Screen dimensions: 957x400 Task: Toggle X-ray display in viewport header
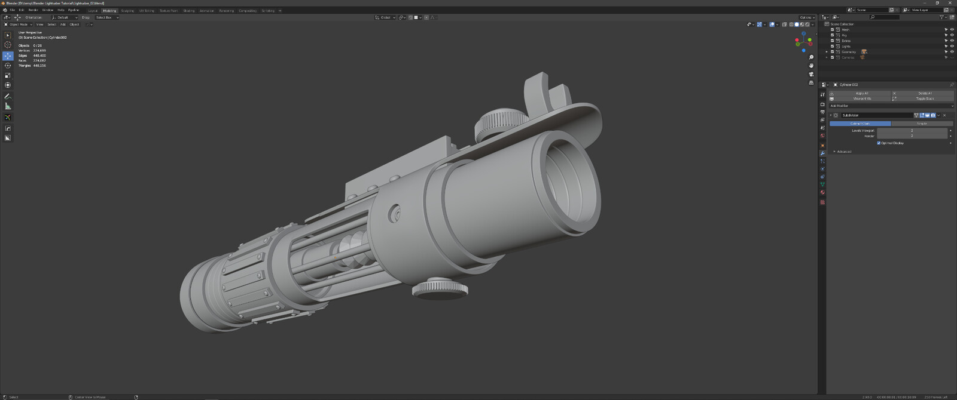click(x=784, y=24)
